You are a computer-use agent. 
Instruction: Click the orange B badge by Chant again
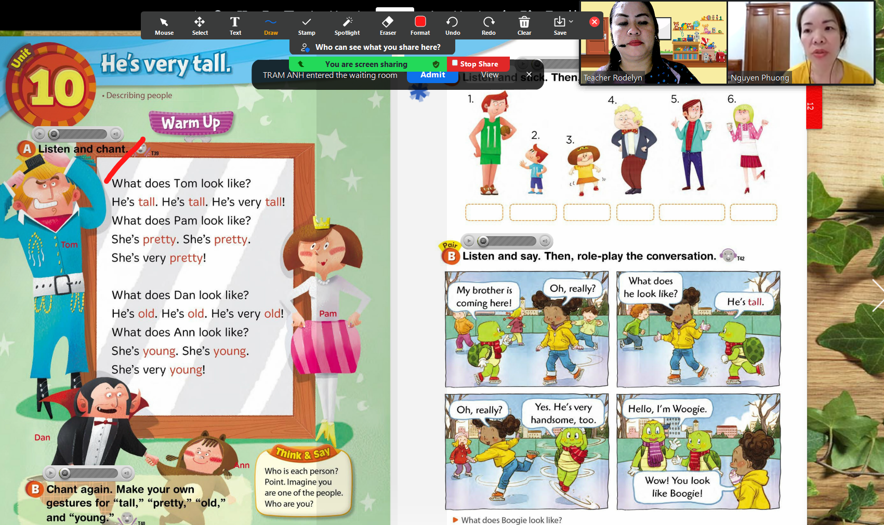[35, 489]
